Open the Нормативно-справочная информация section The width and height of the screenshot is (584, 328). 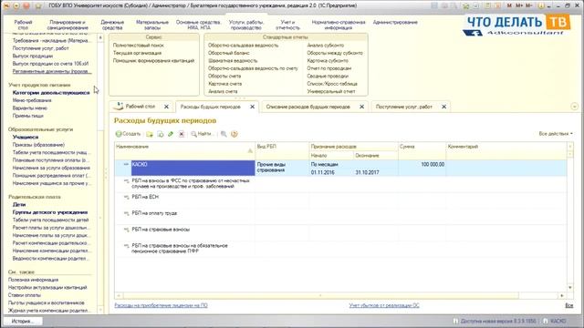coord(339,25)
